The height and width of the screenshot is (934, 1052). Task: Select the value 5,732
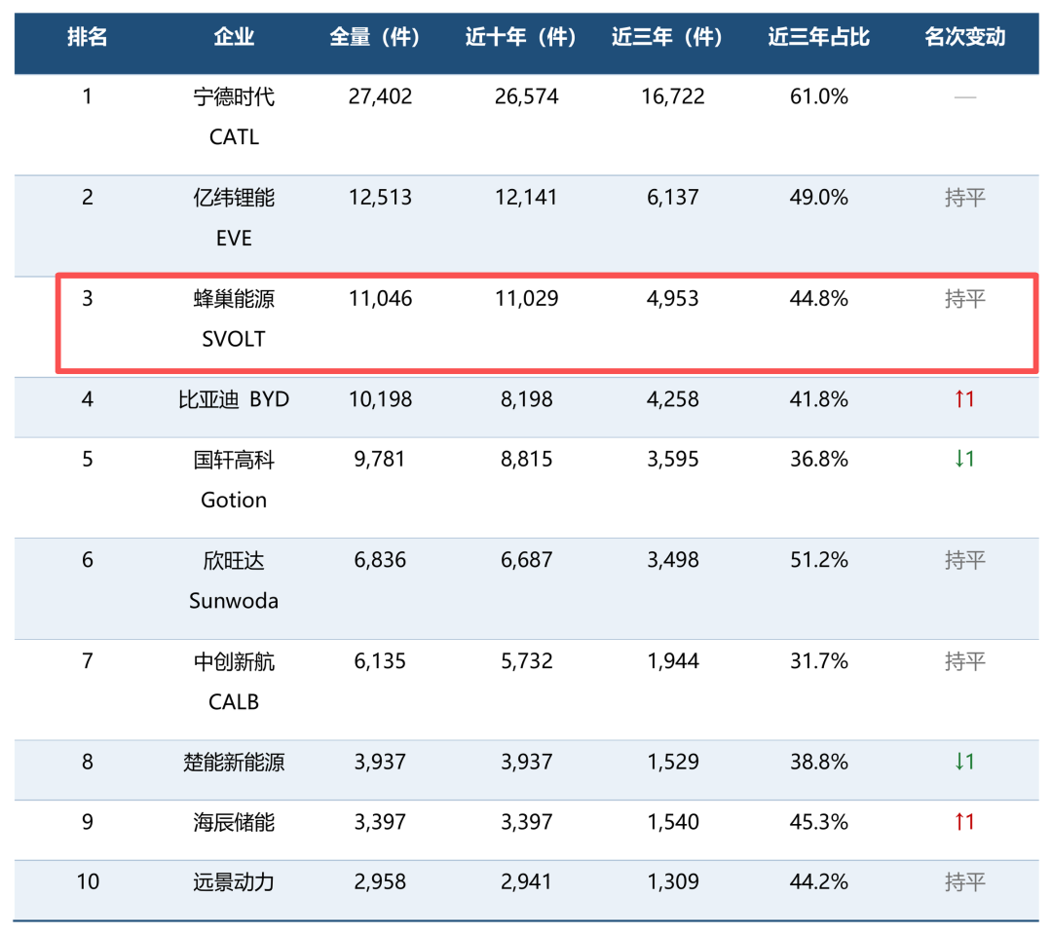[x=526, y=661]
